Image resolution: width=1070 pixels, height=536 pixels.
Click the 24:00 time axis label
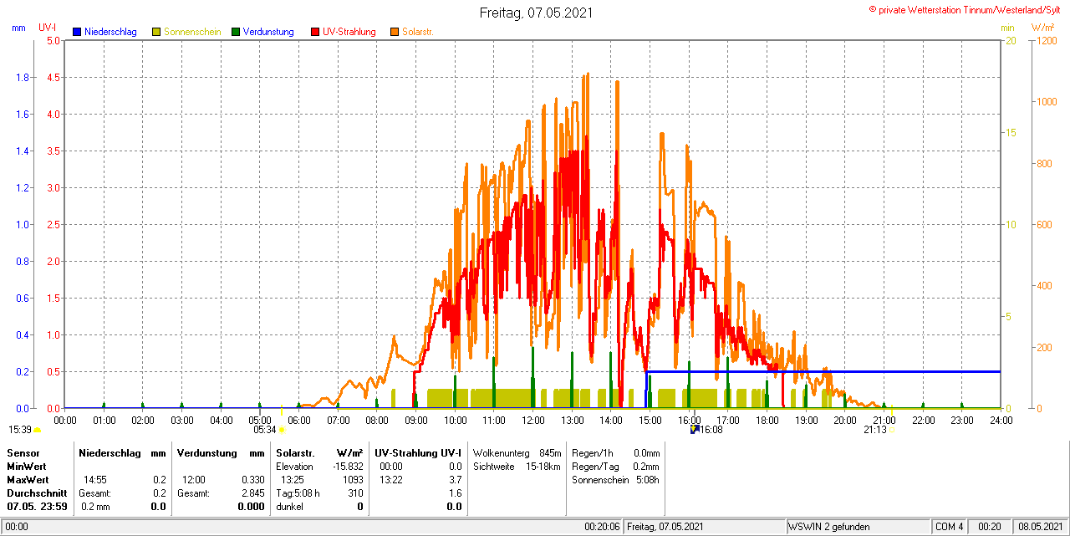pyautogui.click(x=1001, y=421)
